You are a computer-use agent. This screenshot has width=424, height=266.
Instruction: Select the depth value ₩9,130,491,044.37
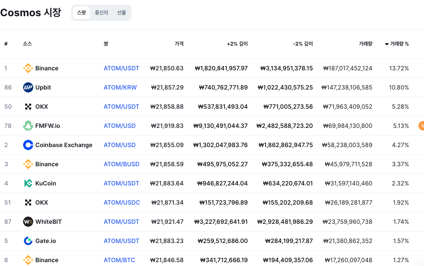point(220,126)
